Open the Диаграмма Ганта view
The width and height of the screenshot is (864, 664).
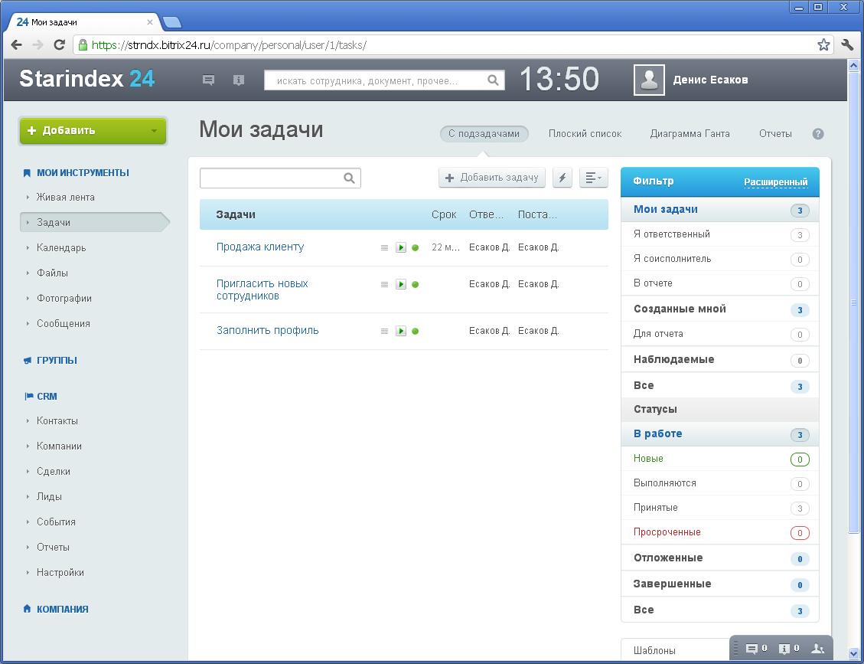[690, 133]
